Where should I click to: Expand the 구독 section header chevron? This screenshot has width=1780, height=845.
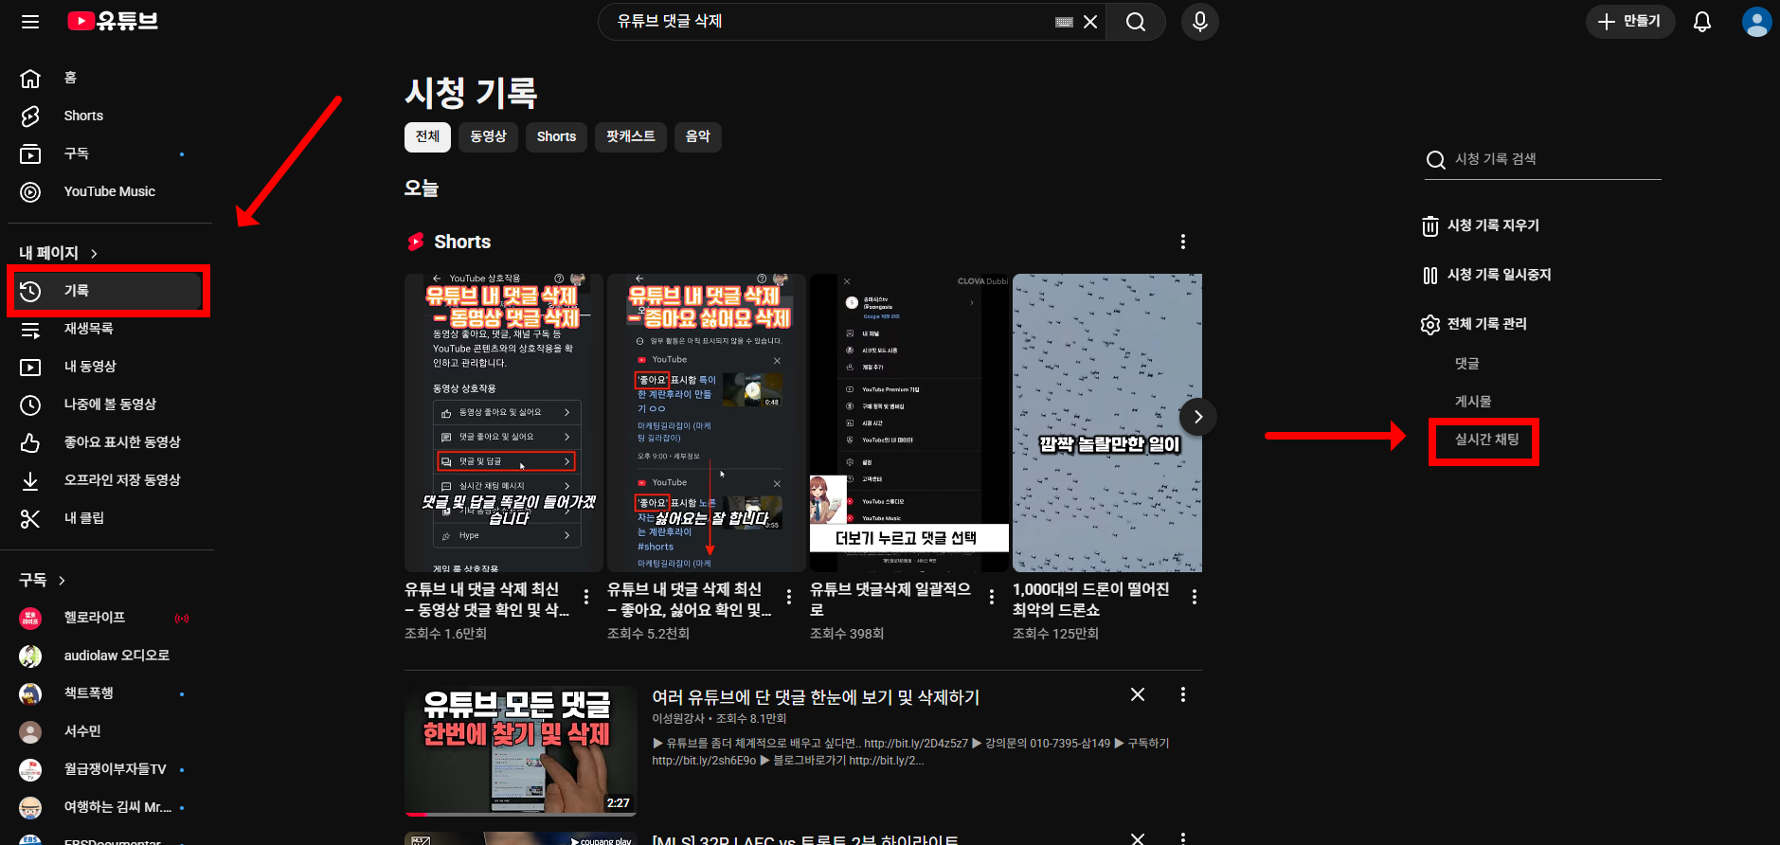point(62,580)
